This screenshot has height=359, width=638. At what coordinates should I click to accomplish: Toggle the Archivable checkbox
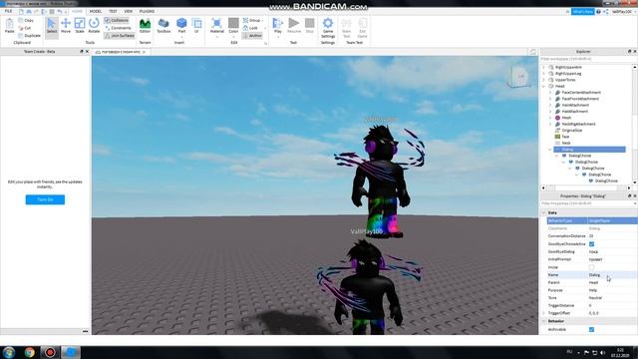click(x=591, y=329)
